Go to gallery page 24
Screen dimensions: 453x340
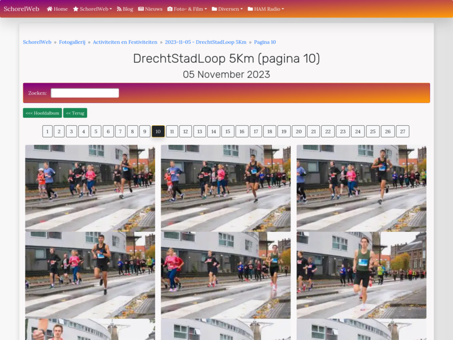point(358,131)
